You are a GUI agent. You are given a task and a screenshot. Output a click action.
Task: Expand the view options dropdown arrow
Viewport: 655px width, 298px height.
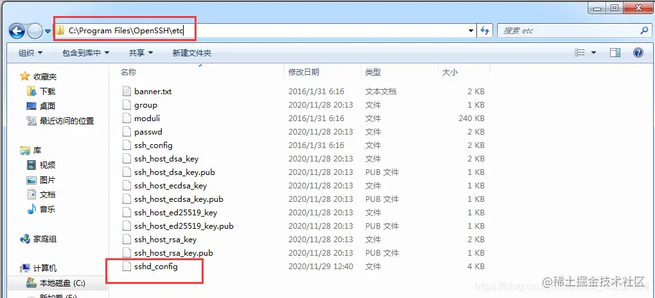[x=593, y=53]
